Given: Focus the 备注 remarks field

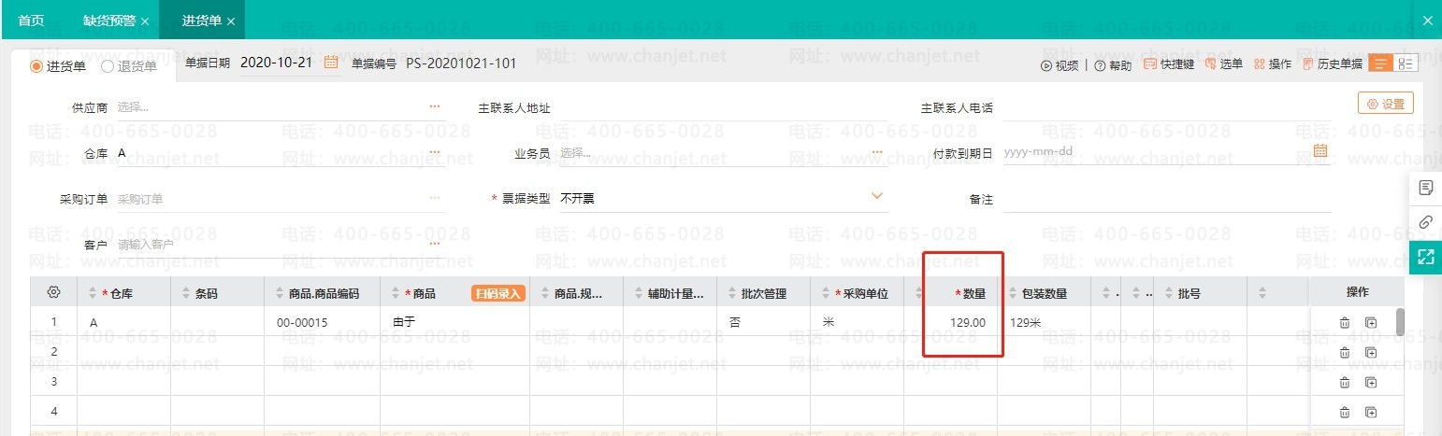Looking at the screenshot, I should pos(1166,199).
